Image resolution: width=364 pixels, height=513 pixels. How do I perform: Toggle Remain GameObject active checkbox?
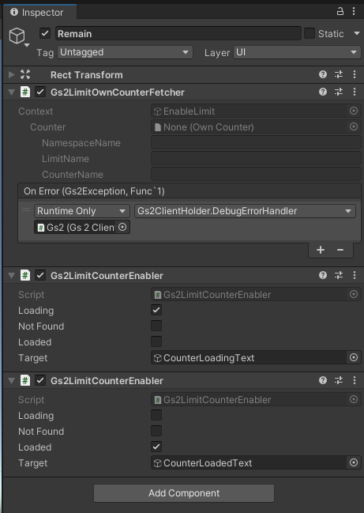click(x=45, y=33)
